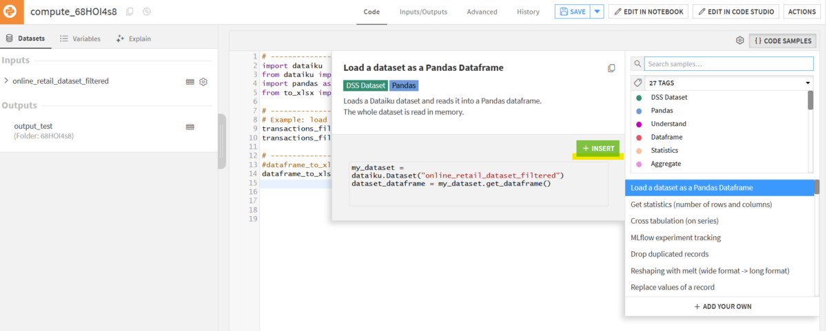Click EDIT IN CODE STUDIO button

(x=736, y=12)
